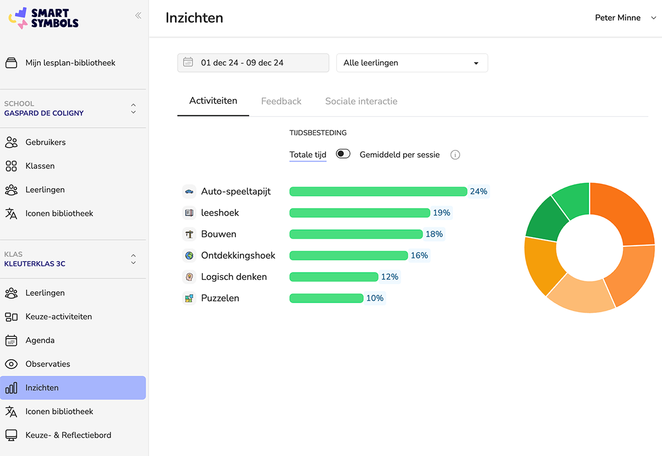The image size is (662, 456).
Task: Click the info icon beside Gemiddeld per sessie
Action: (x=455, y=155)
